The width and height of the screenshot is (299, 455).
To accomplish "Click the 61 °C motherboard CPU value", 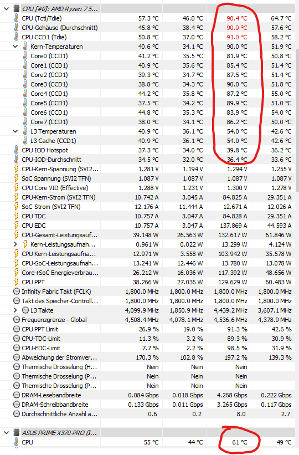I will pyautogui.click(x=240, y=442).
